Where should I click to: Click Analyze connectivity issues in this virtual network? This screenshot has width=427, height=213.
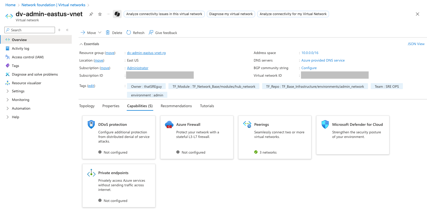point(164,14)
